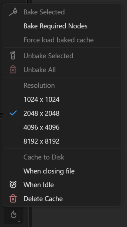This screenshot has width=127, height=227.
Task: Click the When Idle alarm clock icon
Action: click(x=13, y=185)
